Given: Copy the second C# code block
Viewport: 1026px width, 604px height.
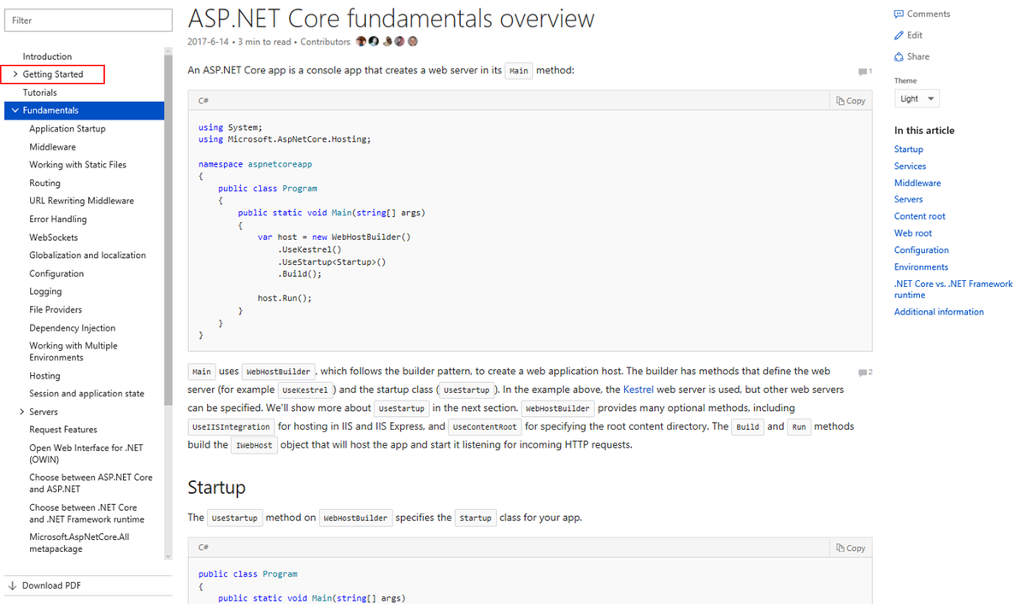Looking at the screenshot, I should click(851, 548).
